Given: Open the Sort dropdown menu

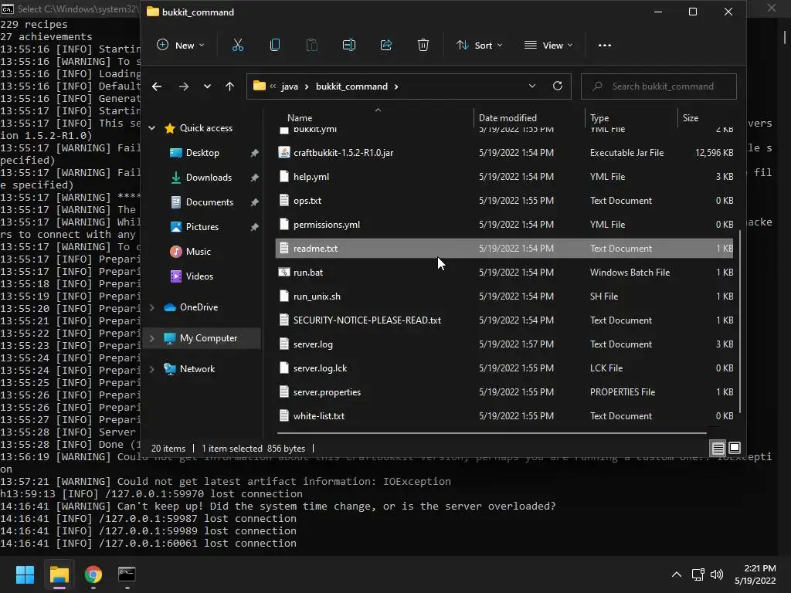Looking at the screenshot, I should click(479, 46).
